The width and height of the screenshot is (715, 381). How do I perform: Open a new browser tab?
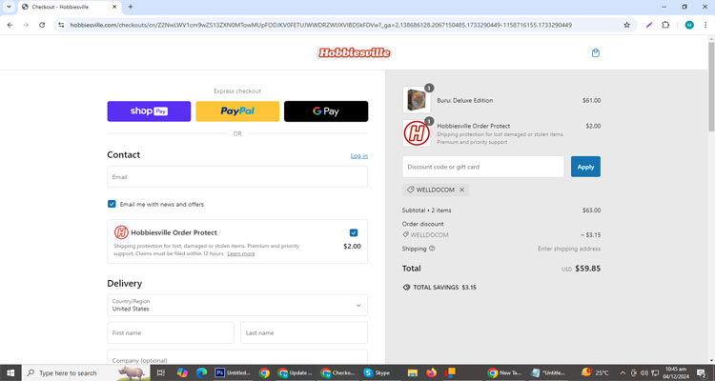click(x=131, y=7)
